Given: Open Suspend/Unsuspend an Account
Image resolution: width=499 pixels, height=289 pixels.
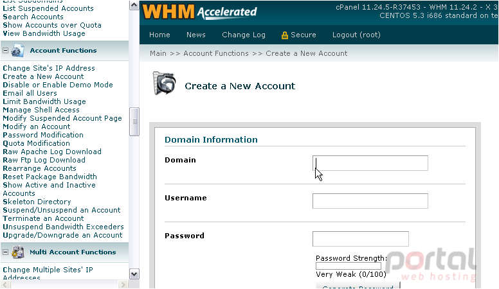Looking at the screenshot, I should [62, 210].
